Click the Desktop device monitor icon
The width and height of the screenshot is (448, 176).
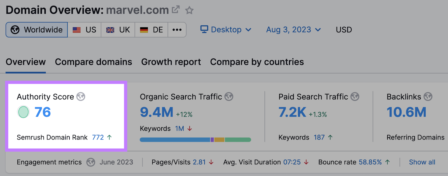point(204,29)
